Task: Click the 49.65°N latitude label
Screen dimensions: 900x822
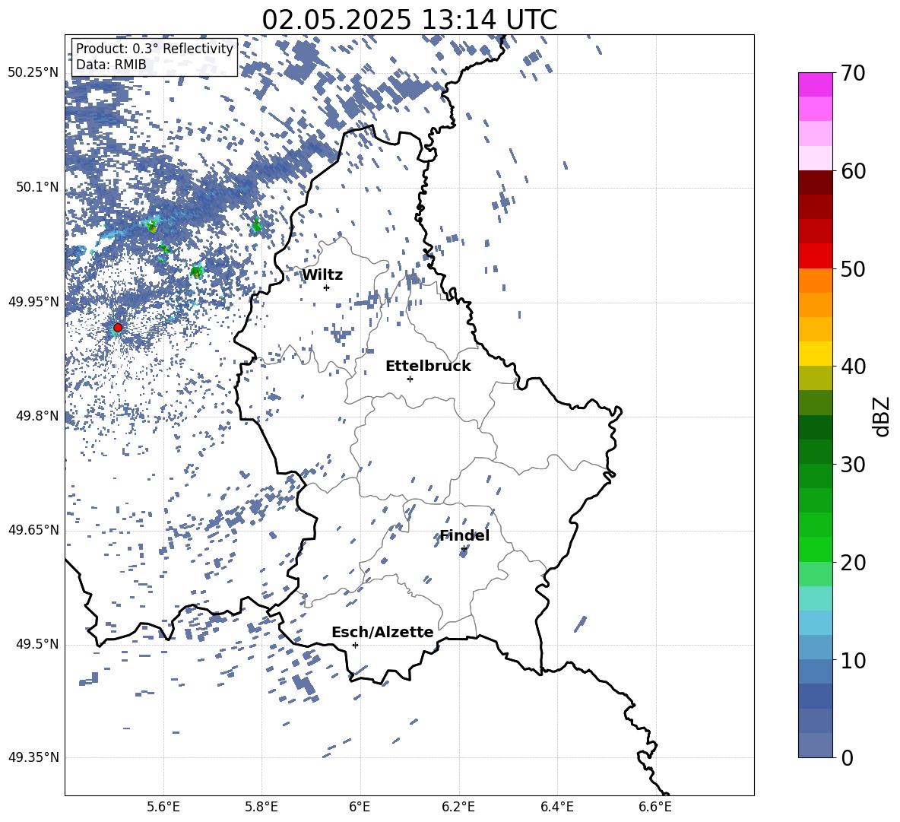Action: [x=33, y=530]
